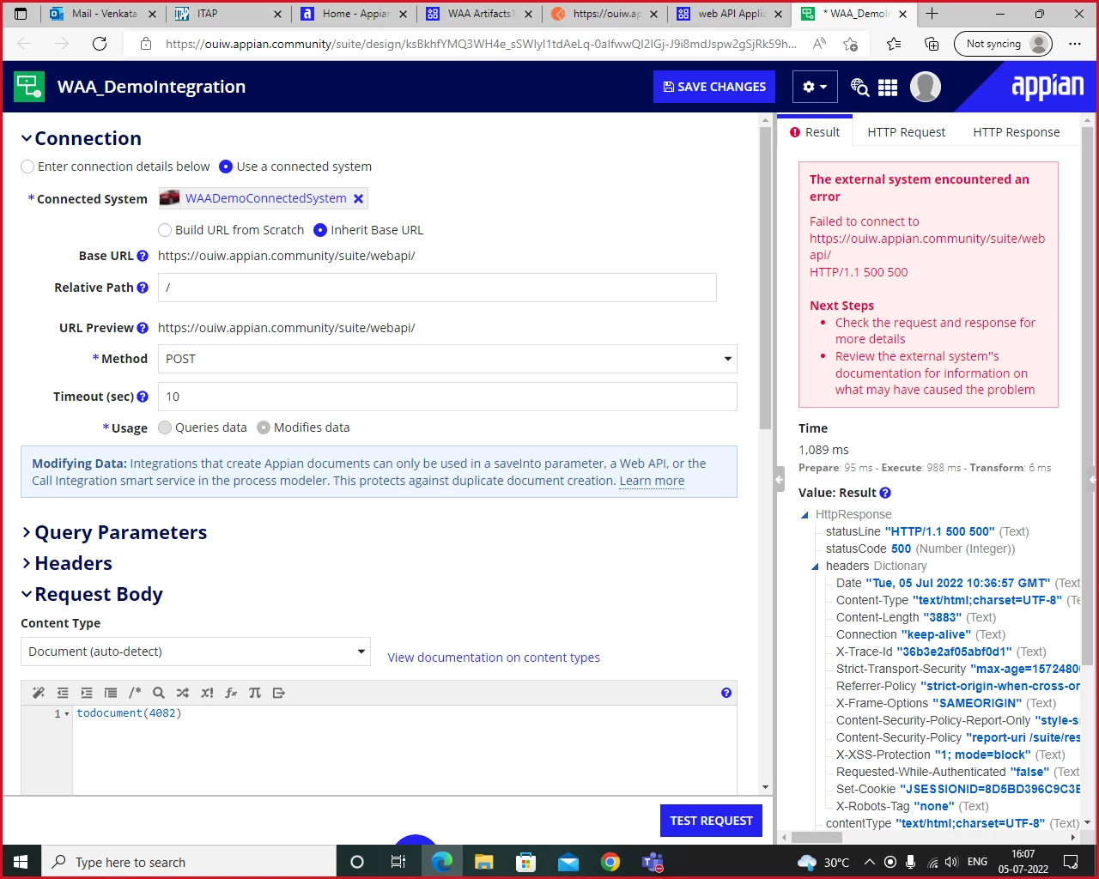Select 'Enter connection details below' option

coord(27,167)
